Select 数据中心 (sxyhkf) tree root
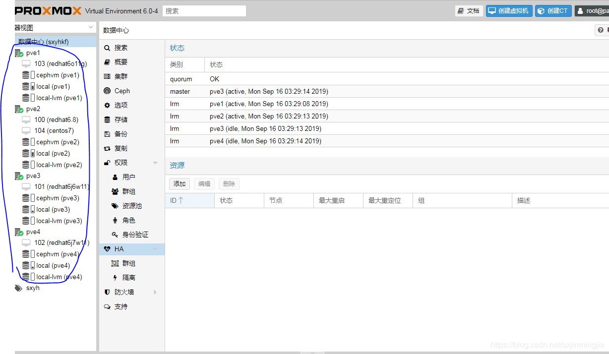 [x=56, y=42]
